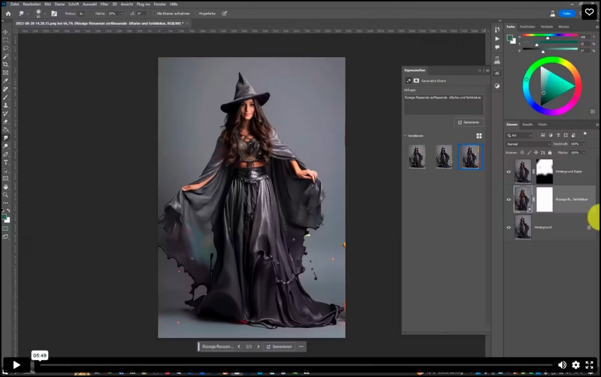Switch to the Kanäle tab
The image size is (601, 377).
[x=528, y=124]
